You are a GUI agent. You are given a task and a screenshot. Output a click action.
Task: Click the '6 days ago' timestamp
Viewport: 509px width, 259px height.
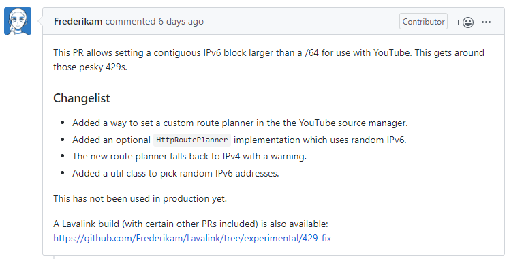tap(181, 21)
